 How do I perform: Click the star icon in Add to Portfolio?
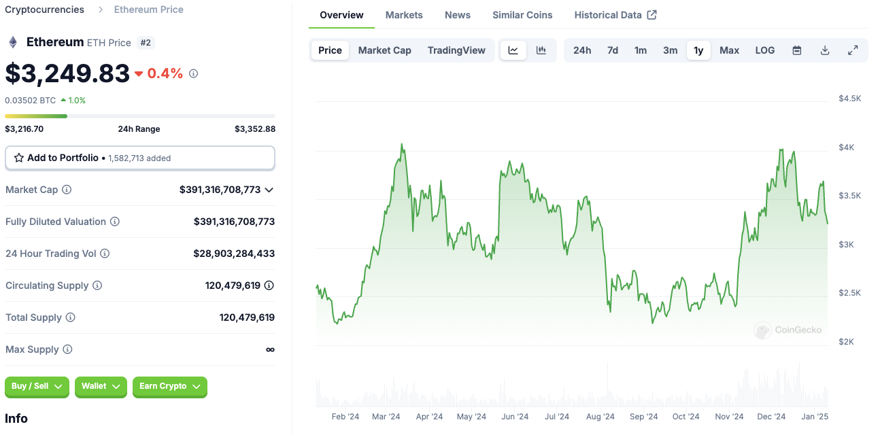(19, 158)
